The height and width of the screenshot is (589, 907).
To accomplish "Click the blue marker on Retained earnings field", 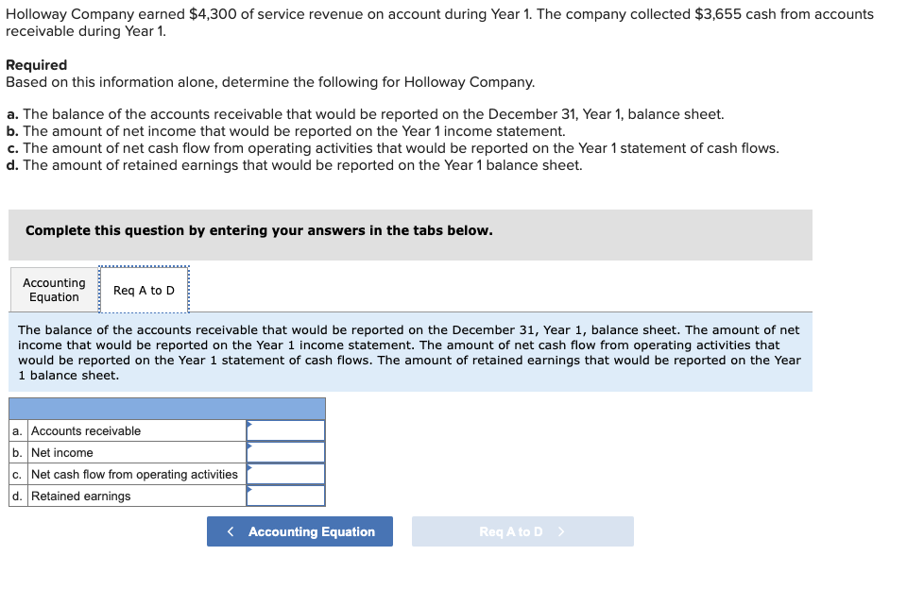I will 248,489.
